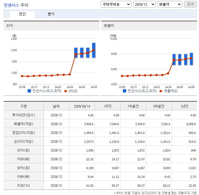This screenshot has height=195, width=199.
Task: Switch to the 분기 tab
Action: tap(51, 14)
